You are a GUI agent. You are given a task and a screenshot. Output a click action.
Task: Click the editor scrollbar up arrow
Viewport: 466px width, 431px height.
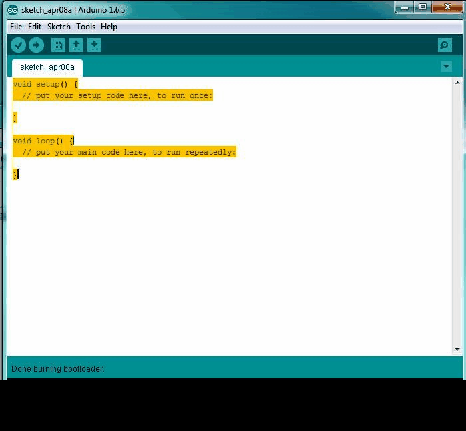(x=457, y=83)
